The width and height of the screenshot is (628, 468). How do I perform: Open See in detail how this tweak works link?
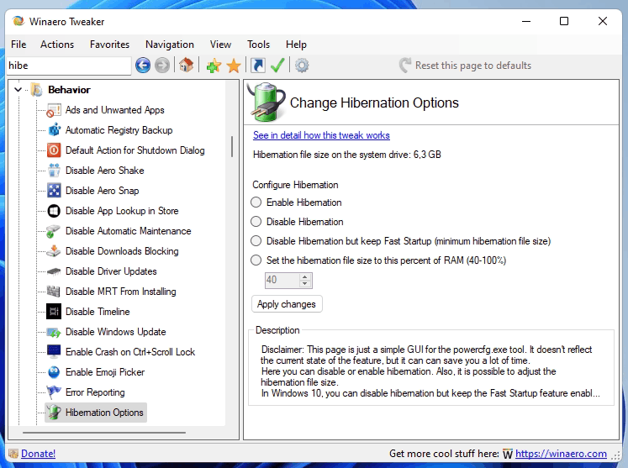point(321,135)
